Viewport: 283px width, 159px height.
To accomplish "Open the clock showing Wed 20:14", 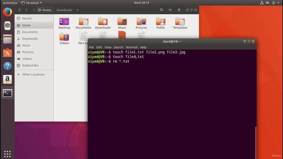I will pos(141,3).
